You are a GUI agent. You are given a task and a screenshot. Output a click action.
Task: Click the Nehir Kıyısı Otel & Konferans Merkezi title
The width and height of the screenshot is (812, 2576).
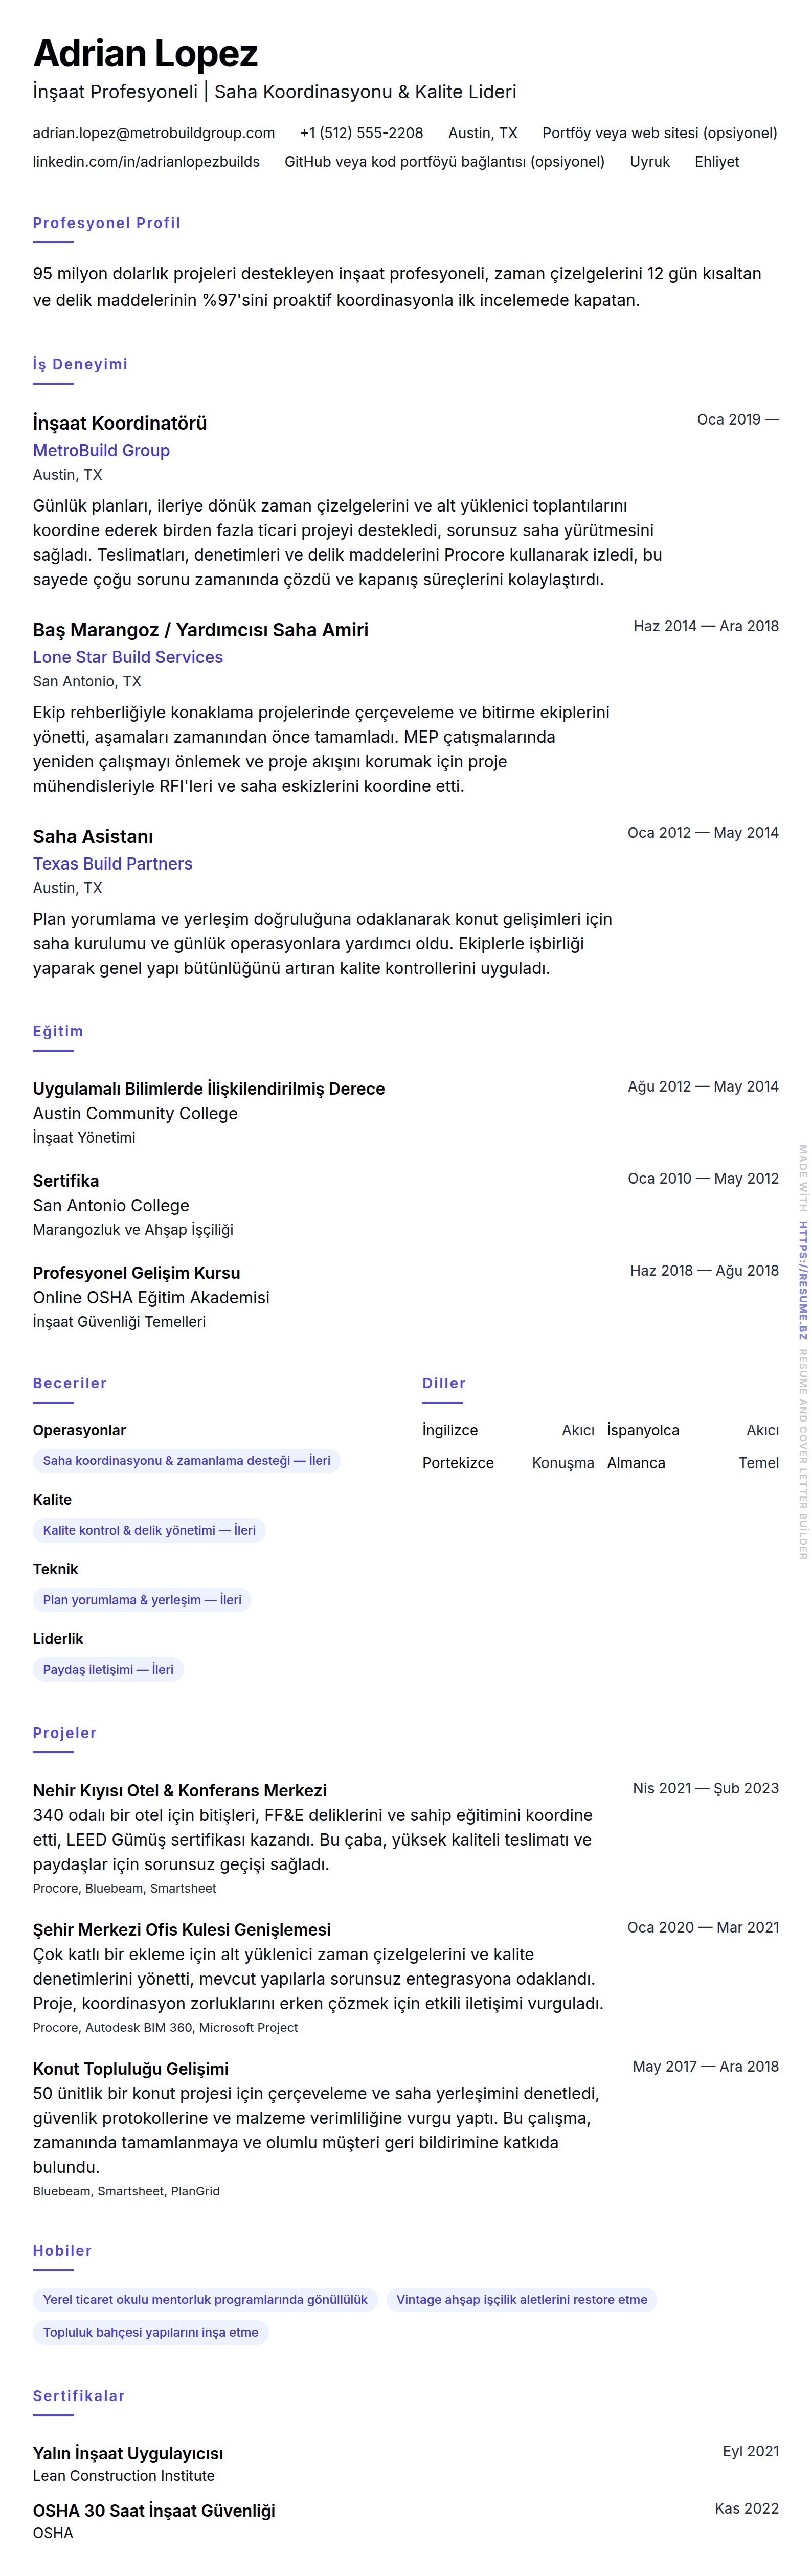point(180,1791)
